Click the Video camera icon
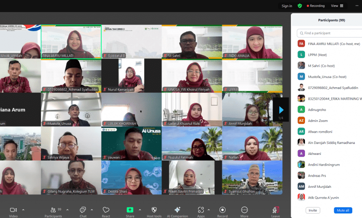Screen dimensions: 362x218 (13, 210)
